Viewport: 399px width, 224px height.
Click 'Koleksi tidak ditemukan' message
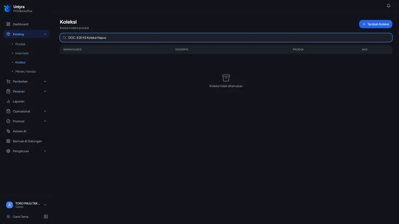[x=226, y=86]
